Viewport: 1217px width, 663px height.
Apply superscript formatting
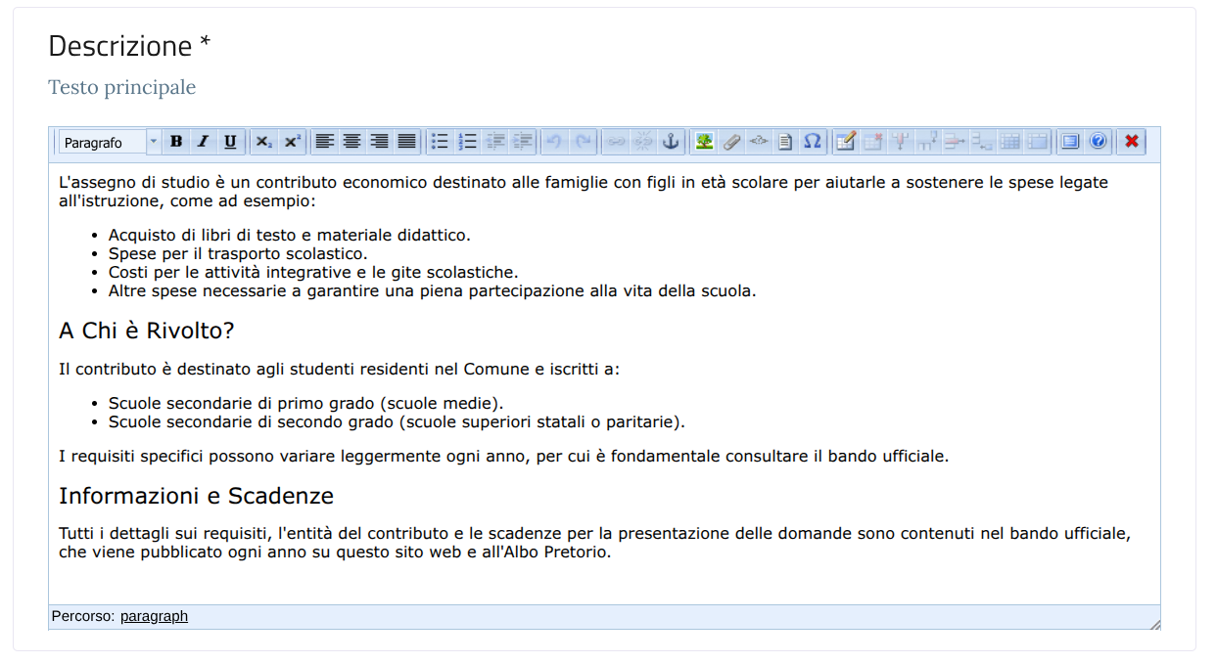coord(292,142)
